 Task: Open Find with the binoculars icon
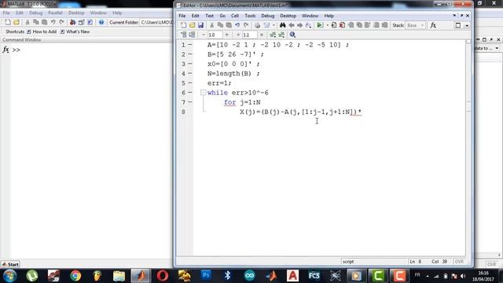click(x=283, y=25)
